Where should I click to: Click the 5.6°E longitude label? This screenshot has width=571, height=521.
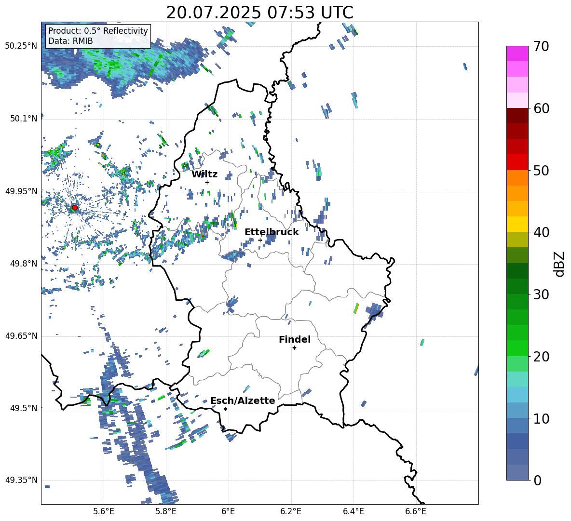coord(104,511)
